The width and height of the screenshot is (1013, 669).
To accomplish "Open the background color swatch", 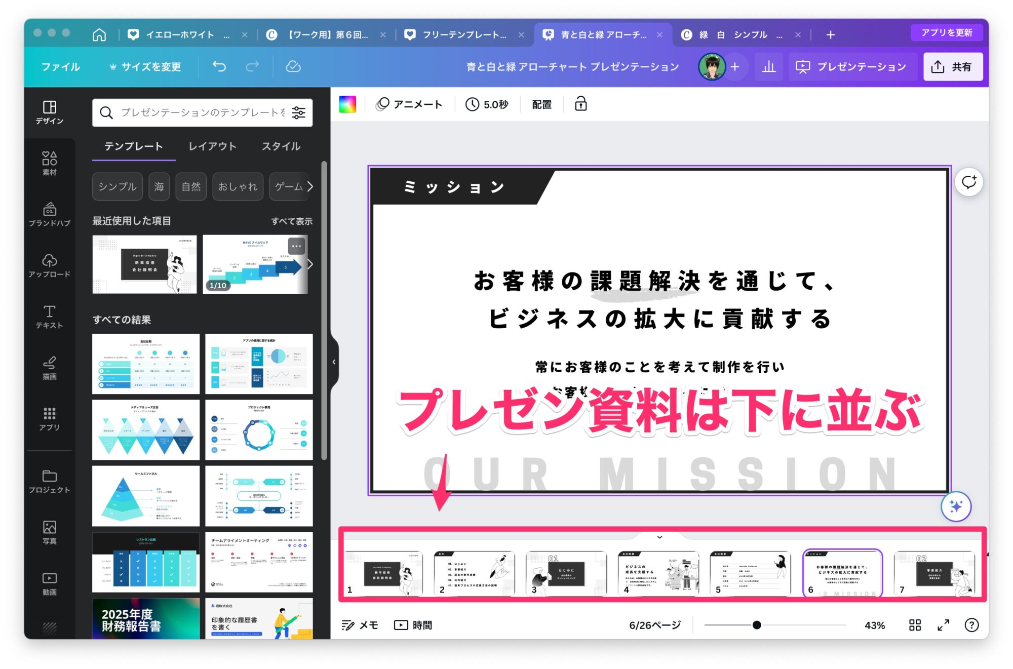I will click(347, 104).
